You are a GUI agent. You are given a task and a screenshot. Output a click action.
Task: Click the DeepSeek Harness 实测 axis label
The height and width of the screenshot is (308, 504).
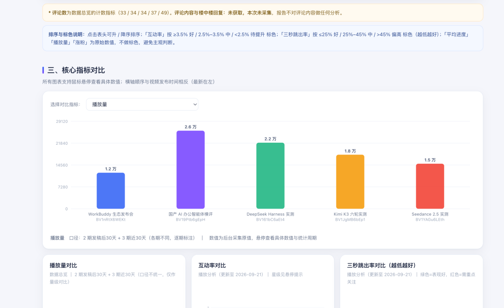270,214
